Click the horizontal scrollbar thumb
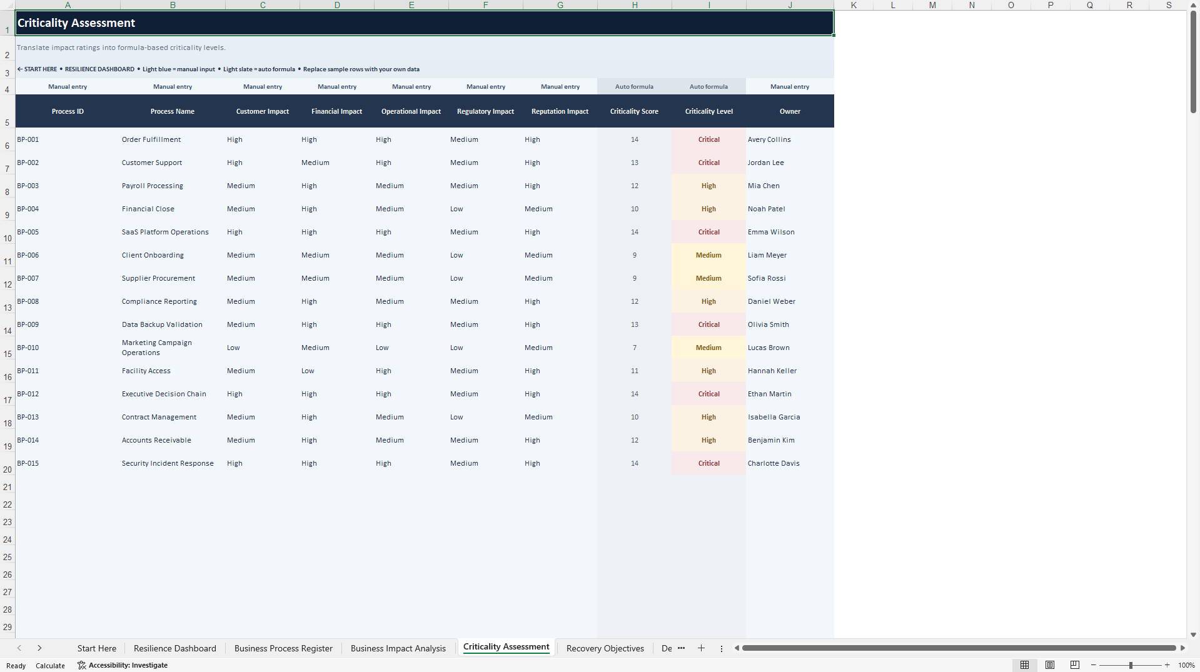 [x=959, y=648]
